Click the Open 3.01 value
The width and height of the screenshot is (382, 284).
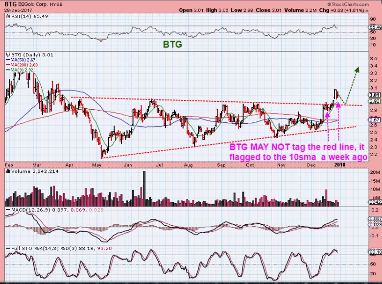tap(192, 10)
